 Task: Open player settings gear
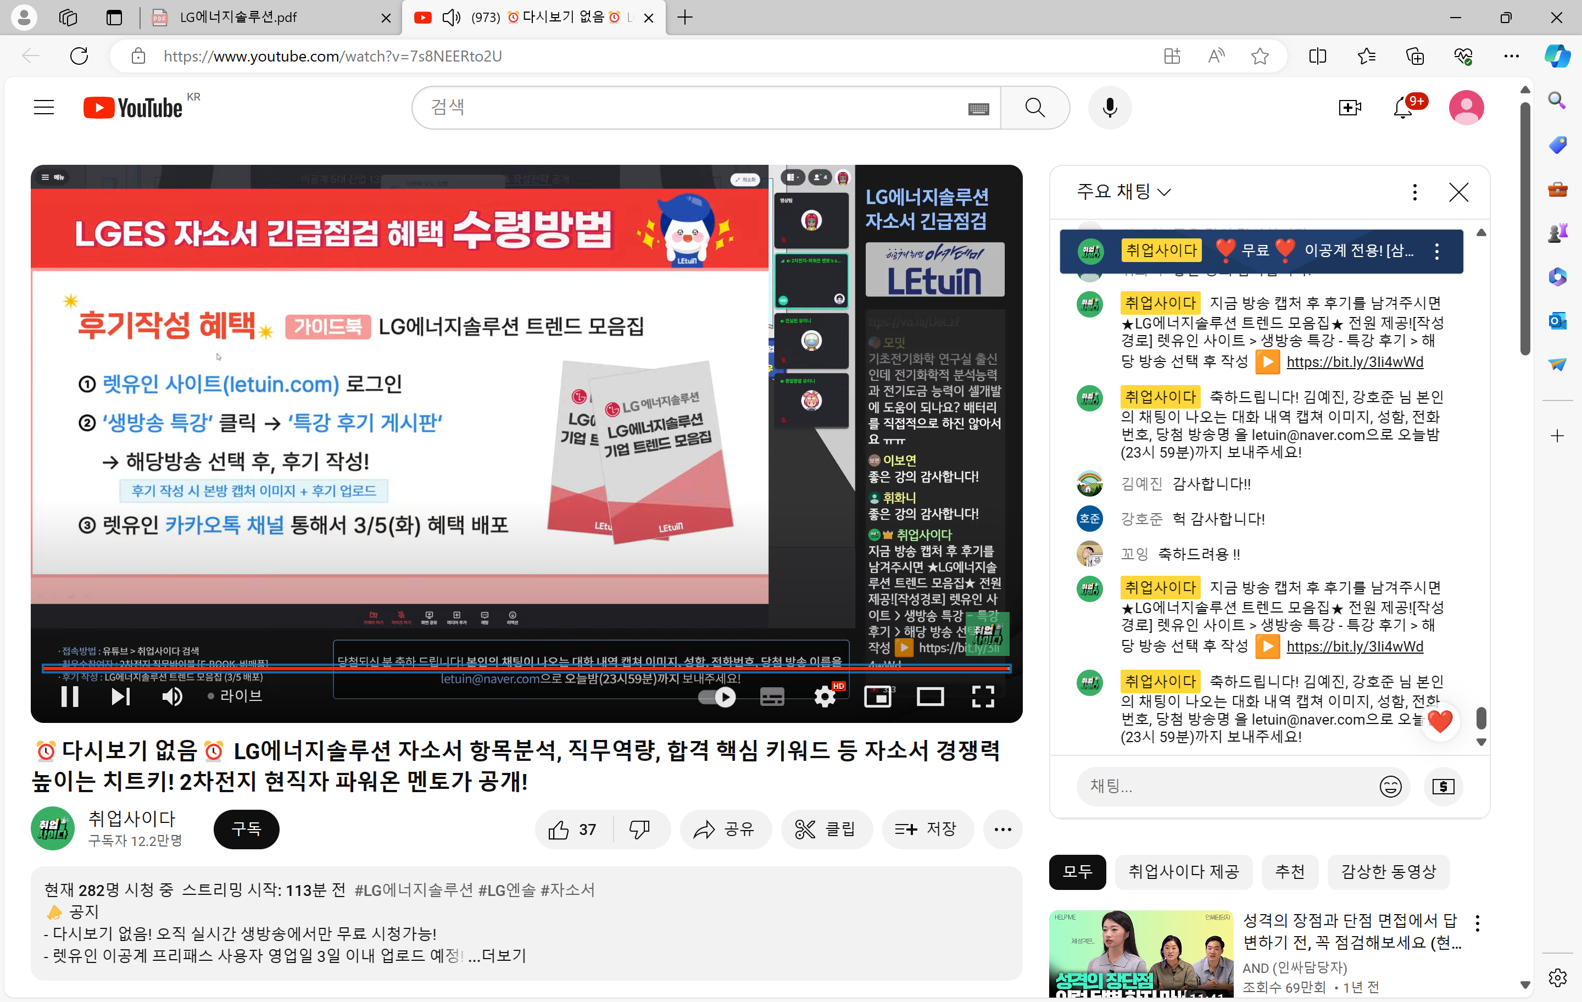pos(825,697)
